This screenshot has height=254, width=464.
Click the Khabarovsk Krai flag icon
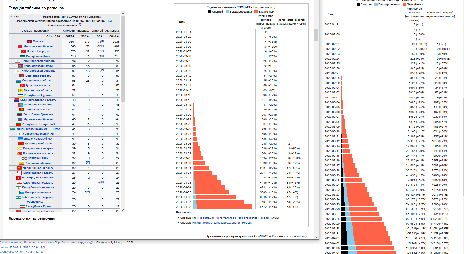pyautogui.click(x=22, y=192)
